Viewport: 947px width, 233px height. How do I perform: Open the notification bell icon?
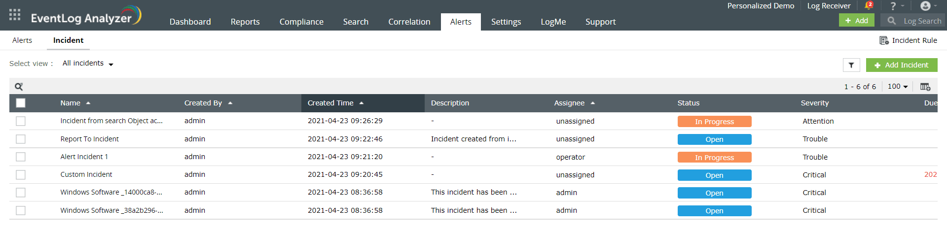click(x=868, y=6)
